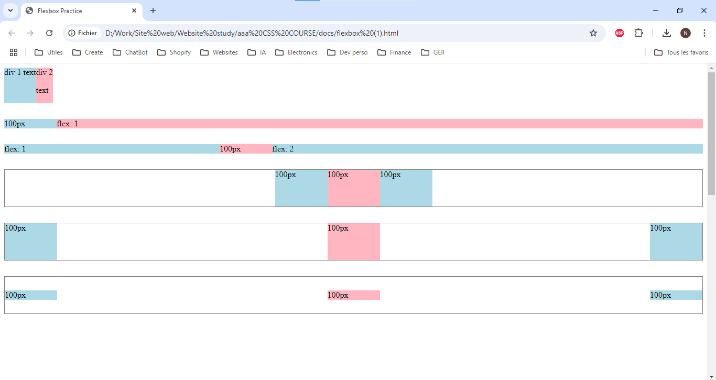
Task: Expand the Shopify bookmarks folder
Action: [x=174, y=52]
